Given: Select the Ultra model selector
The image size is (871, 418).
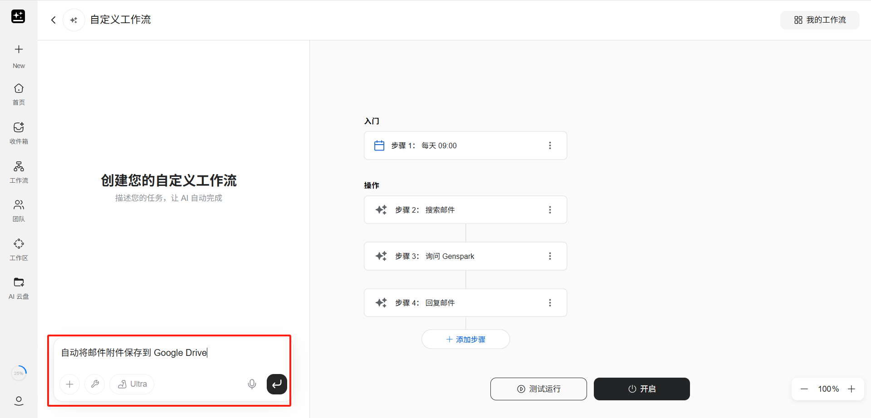Looking at the screenshot, I should [132, 384].
